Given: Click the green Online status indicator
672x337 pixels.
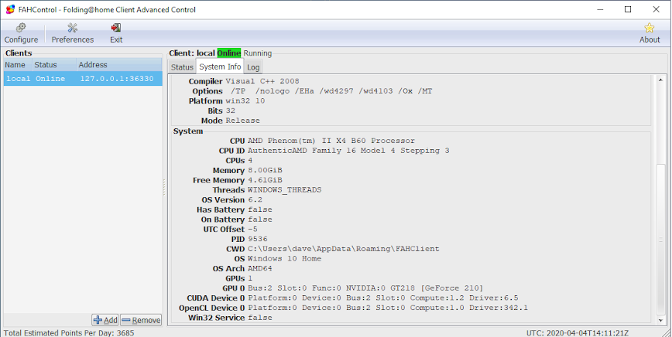Looking at the screenshot, I should [x=229, y=53].
